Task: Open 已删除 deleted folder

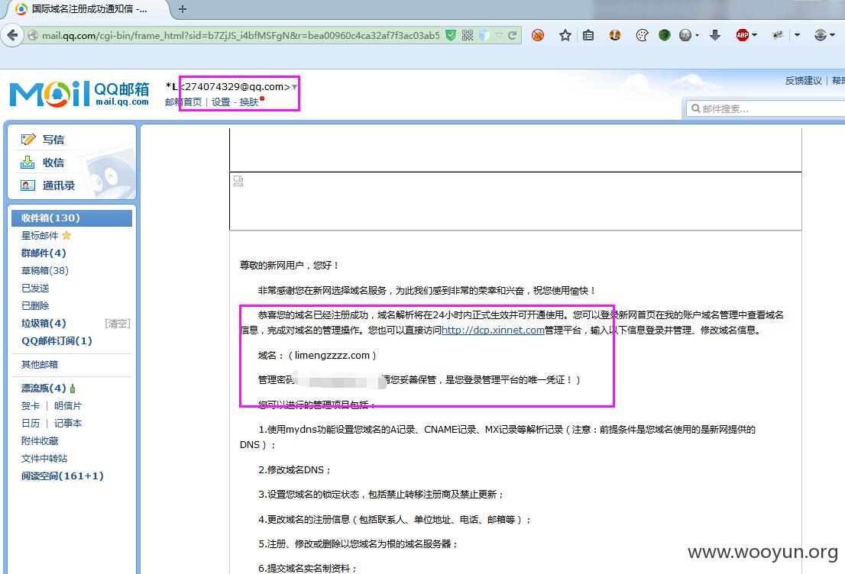Action: pyautogui.click(x=35, y=305)
